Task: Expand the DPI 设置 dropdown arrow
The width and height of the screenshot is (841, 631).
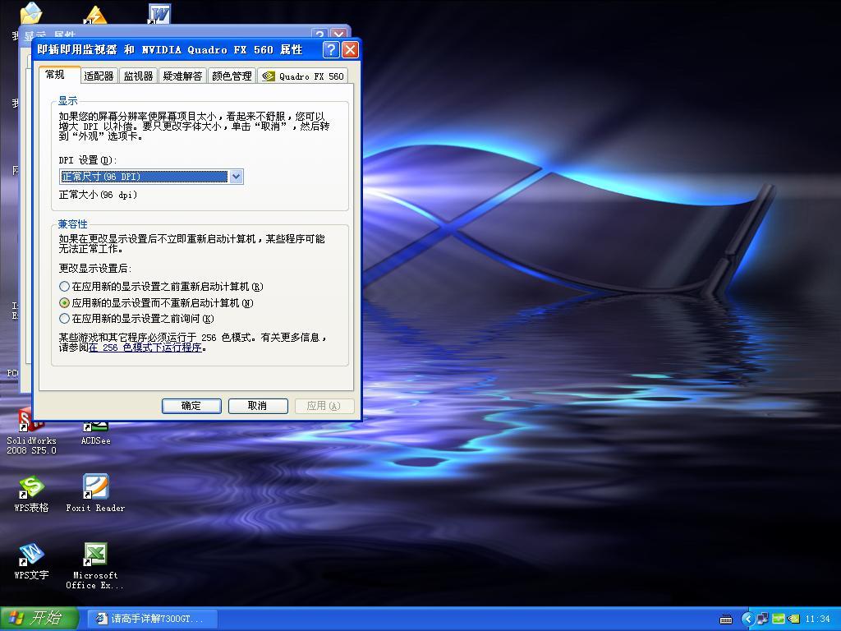Action: pyautogui.click(x=236, y=177)
